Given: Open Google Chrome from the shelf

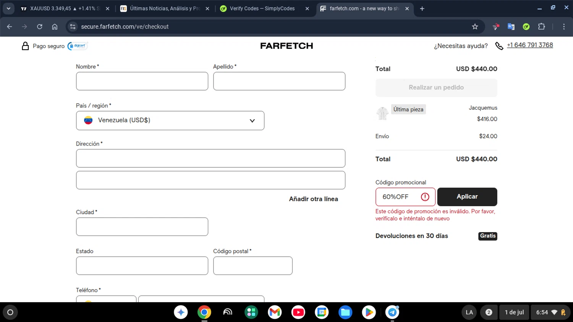Looking at the screenshot, I should click(x=204, y=312).
